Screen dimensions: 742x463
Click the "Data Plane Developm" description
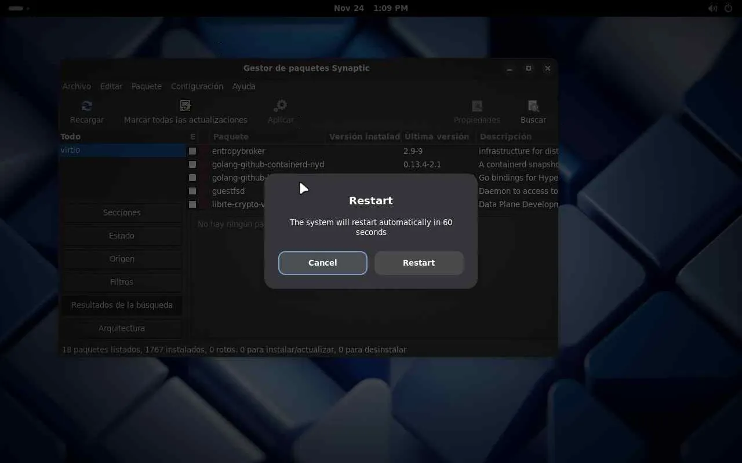pyautogui.click(x=518, y=204)
